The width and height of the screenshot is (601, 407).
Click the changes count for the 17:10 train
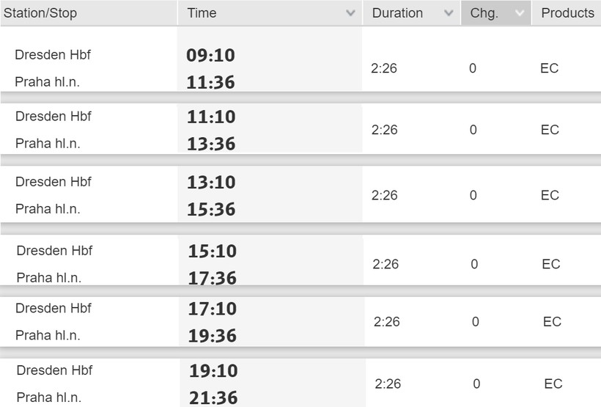pyautogui.click(x=476, y=322)
